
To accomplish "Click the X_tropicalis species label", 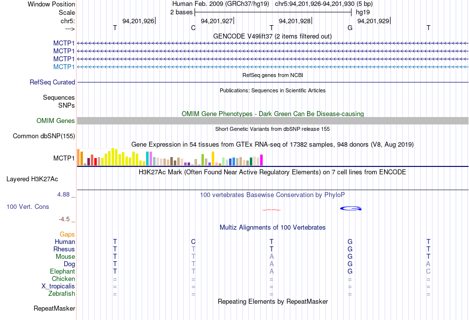I will 58,286.
